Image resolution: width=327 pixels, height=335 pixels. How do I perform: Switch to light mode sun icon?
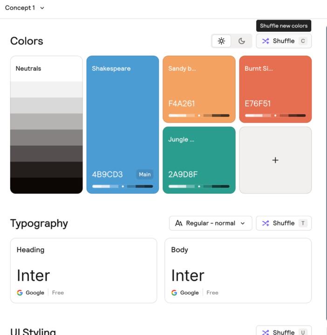(x=221, y=41)
